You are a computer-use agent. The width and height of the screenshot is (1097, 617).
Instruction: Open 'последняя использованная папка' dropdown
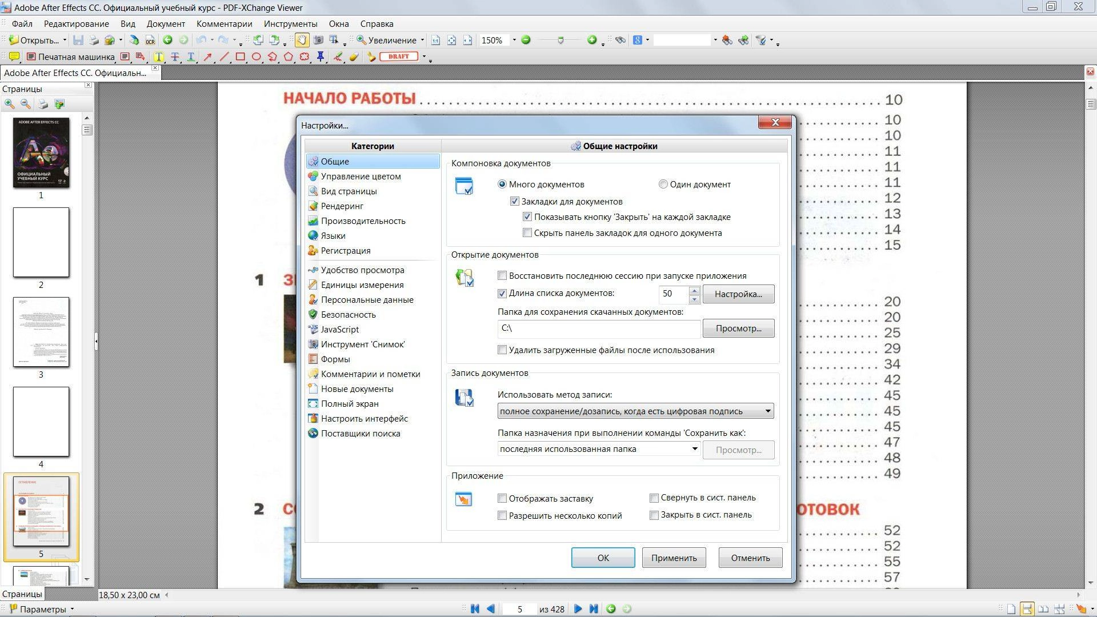599,449
